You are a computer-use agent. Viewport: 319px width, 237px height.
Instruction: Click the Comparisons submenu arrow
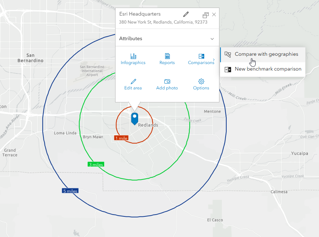pos(214,60)
